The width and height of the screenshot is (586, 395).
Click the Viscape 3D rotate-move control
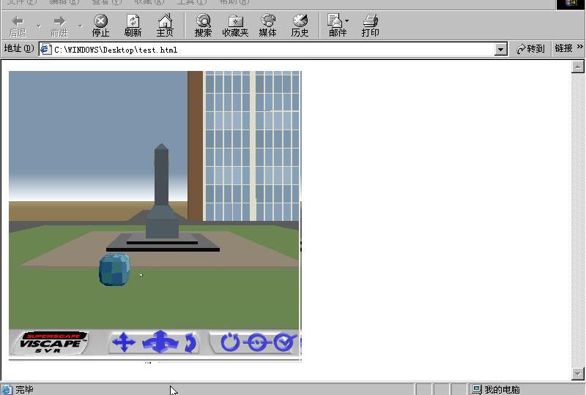click(x=160, y=342)
